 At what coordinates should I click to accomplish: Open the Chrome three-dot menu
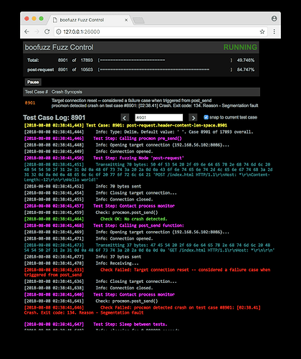click(274, 32)
